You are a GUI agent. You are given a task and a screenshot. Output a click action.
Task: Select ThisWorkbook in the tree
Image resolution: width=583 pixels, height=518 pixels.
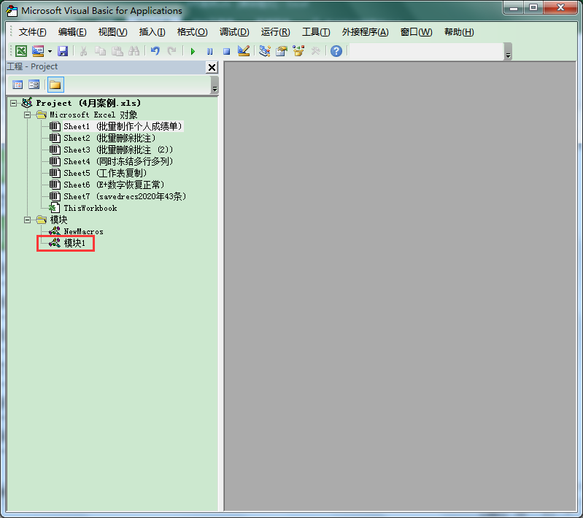pos(90,208)
